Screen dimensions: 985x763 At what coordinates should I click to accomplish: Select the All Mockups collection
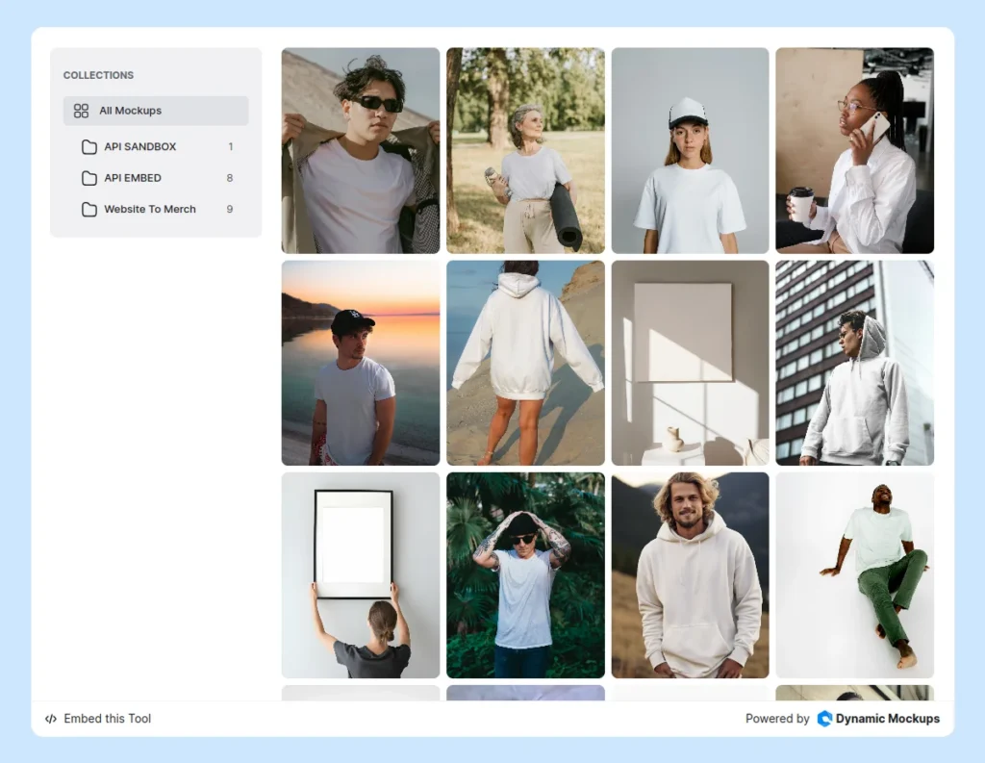pyautogui.click(x=156, y=111)
